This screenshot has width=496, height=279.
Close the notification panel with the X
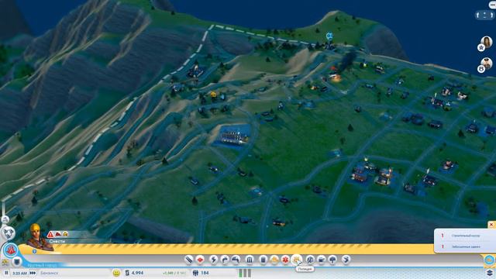click(x=491, y=224)
